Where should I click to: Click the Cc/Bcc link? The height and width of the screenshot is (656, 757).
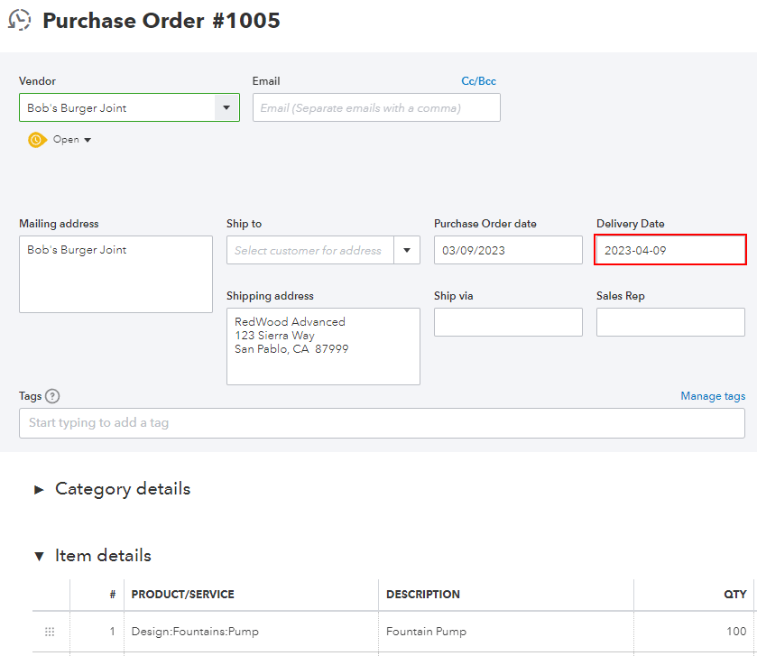478,81
